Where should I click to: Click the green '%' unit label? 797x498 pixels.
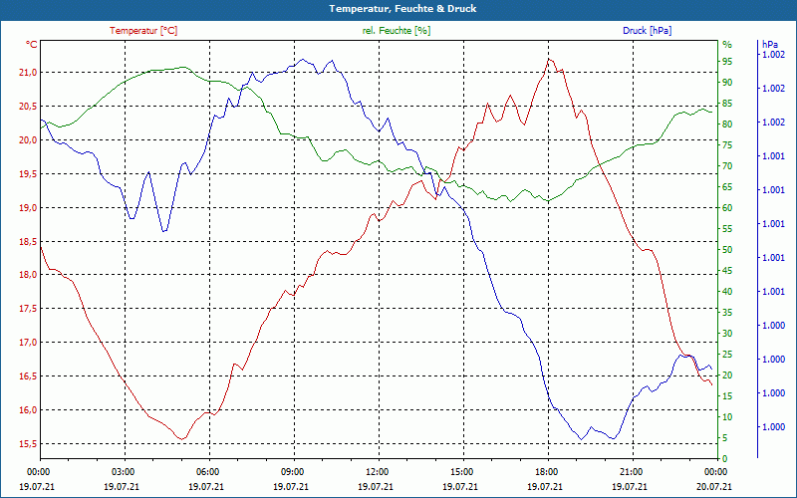727,45
